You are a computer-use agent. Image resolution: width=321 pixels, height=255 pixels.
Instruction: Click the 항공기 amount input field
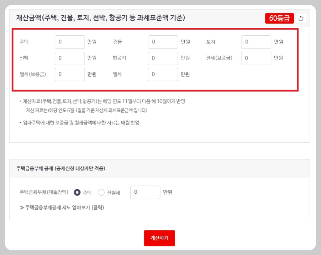163,58
